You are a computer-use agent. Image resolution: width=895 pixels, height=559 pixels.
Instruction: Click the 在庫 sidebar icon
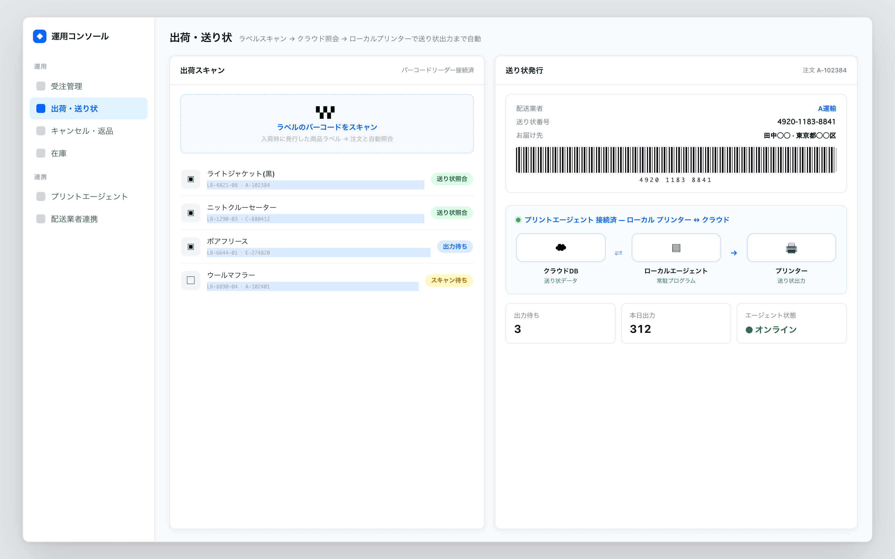click(x=41, y=153)
